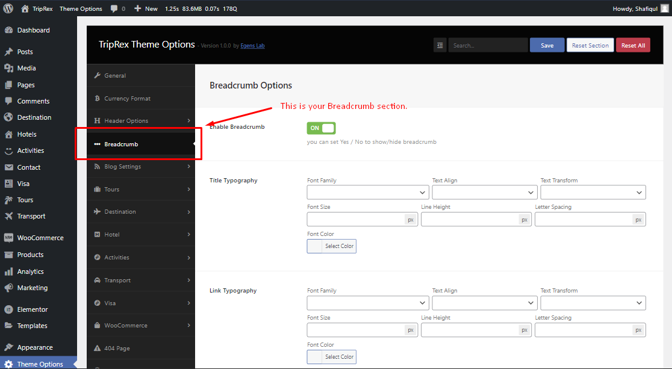
Task: Open Link Typography Font Family dropdown
Action: pos(368,303)
